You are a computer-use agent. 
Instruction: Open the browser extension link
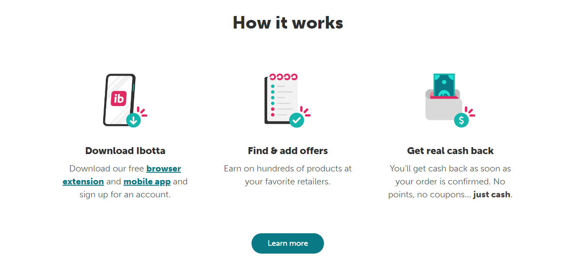pos(164,168)
